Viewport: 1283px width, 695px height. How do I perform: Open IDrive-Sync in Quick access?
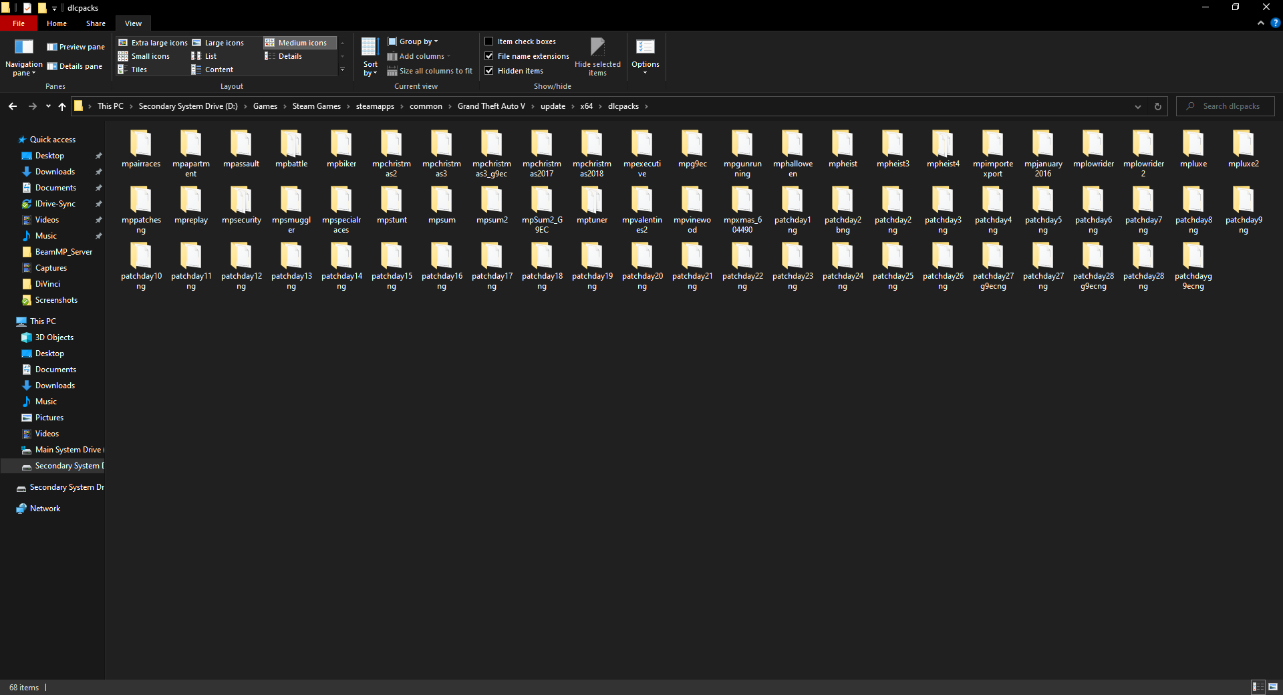(55, 204)
